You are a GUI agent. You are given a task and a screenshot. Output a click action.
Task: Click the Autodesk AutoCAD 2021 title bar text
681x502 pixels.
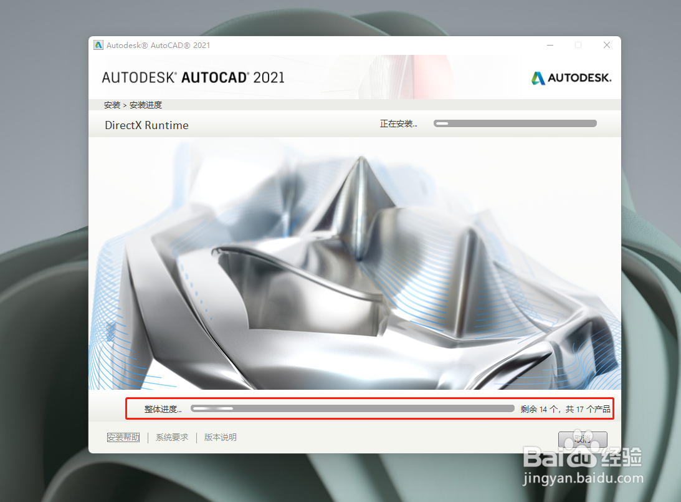158,45
